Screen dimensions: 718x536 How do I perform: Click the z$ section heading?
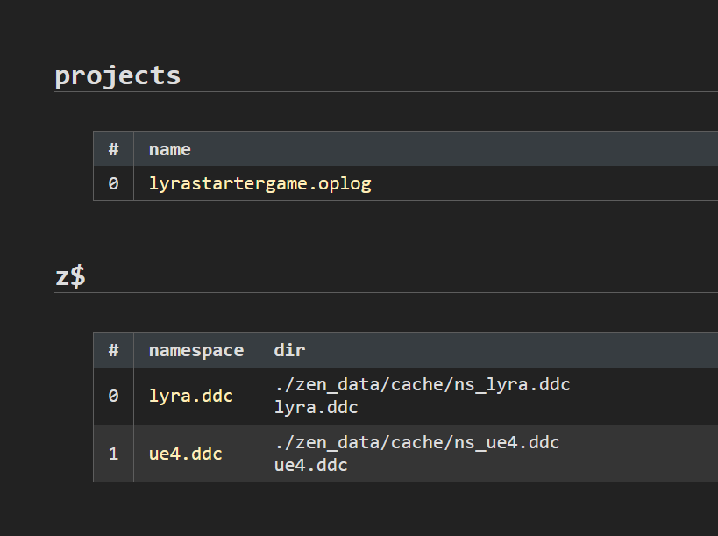point(70,276)
